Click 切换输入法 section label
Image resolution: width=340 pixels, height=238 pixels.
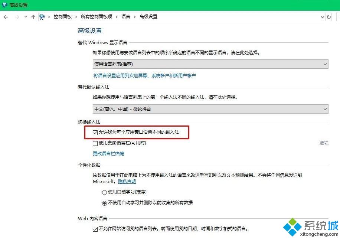click(x=89, y=122)
